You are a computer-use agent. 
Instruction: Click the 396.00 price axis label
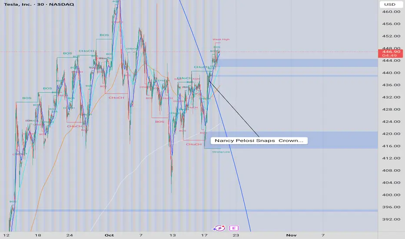tap(391, 207)
